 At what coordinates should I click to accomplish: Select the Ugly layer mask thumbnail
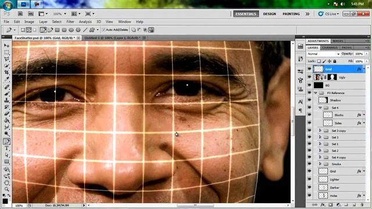point(332,77)
